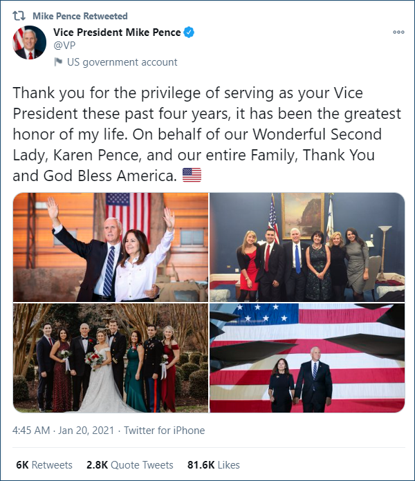Open the wedding family photo
Viewport: 415px width, 481px height.
tap(111, 358)
